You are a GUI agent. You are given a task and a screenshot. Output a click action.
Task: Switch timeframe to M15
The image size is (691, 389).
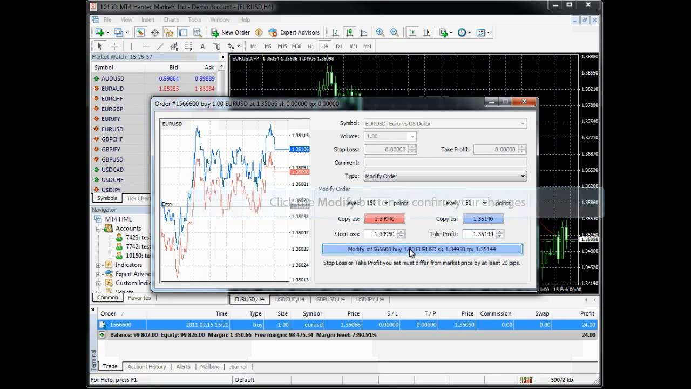tap(282, 46)
